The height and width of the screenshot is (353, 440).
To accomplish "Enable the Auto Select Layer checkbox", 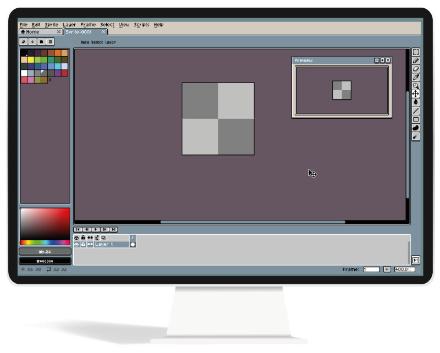I will (77, 42).
